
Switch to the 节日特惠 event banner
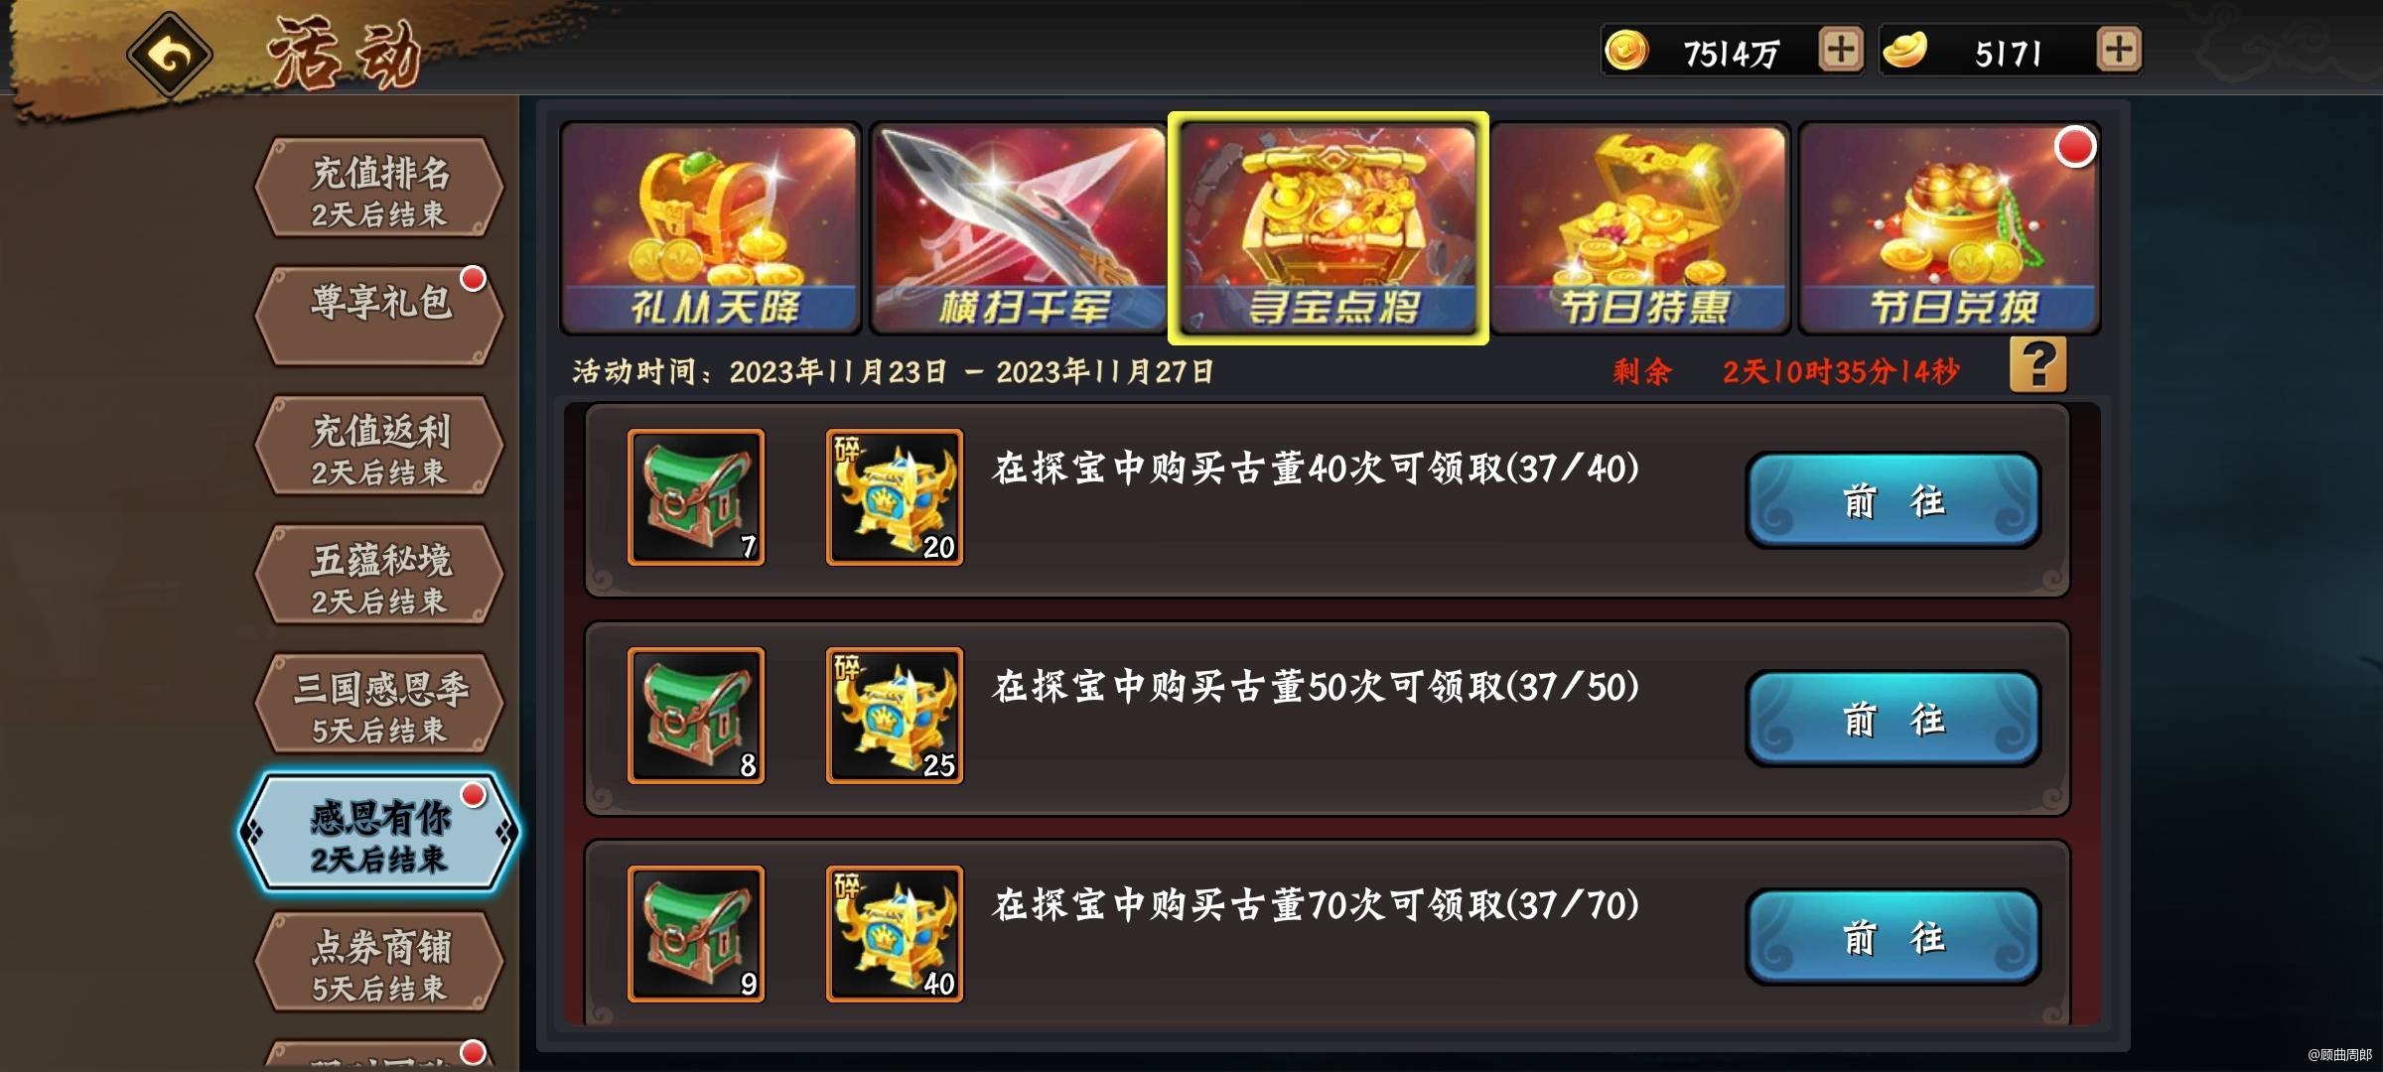click(x=1640, y=228)
